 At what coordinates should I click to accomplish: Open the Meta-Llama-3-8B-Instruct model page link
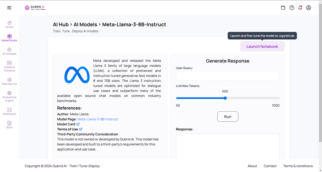point(98,119)
